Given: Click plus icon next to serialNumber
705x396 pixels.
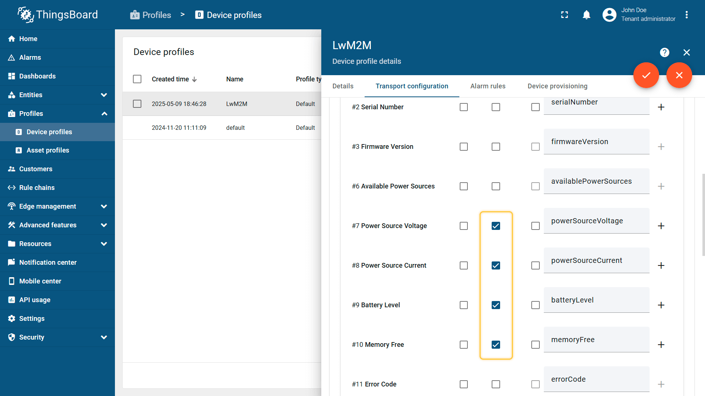Looking at the screenshot, I should 661,107.
